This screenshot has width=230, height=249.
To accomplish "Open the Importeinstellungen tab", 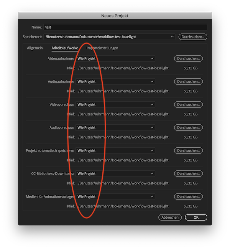I will click(x=102, y=48).
